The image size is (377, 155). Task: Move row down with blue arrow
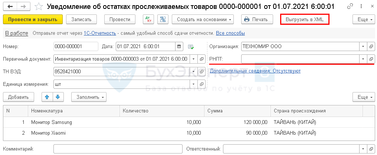tap(58, 97)
